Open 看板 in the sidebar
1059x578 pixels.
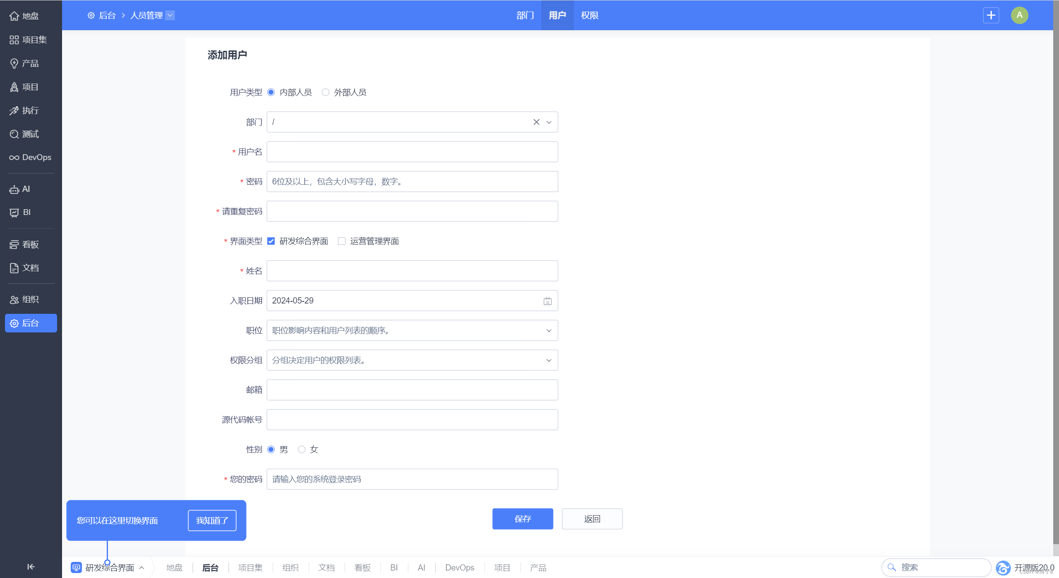coord(24,245)
